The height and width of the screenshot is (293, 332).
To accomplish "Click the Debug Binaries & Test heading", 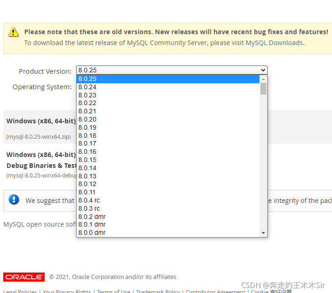I will [41, 166].
